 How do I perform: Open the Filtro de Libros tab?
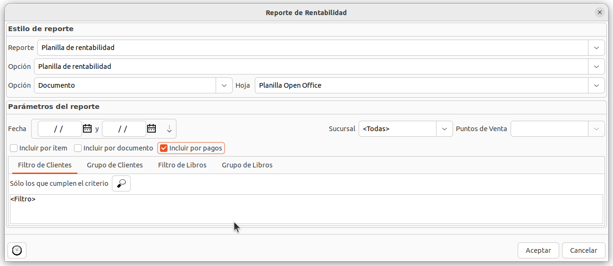click(182, 165)
